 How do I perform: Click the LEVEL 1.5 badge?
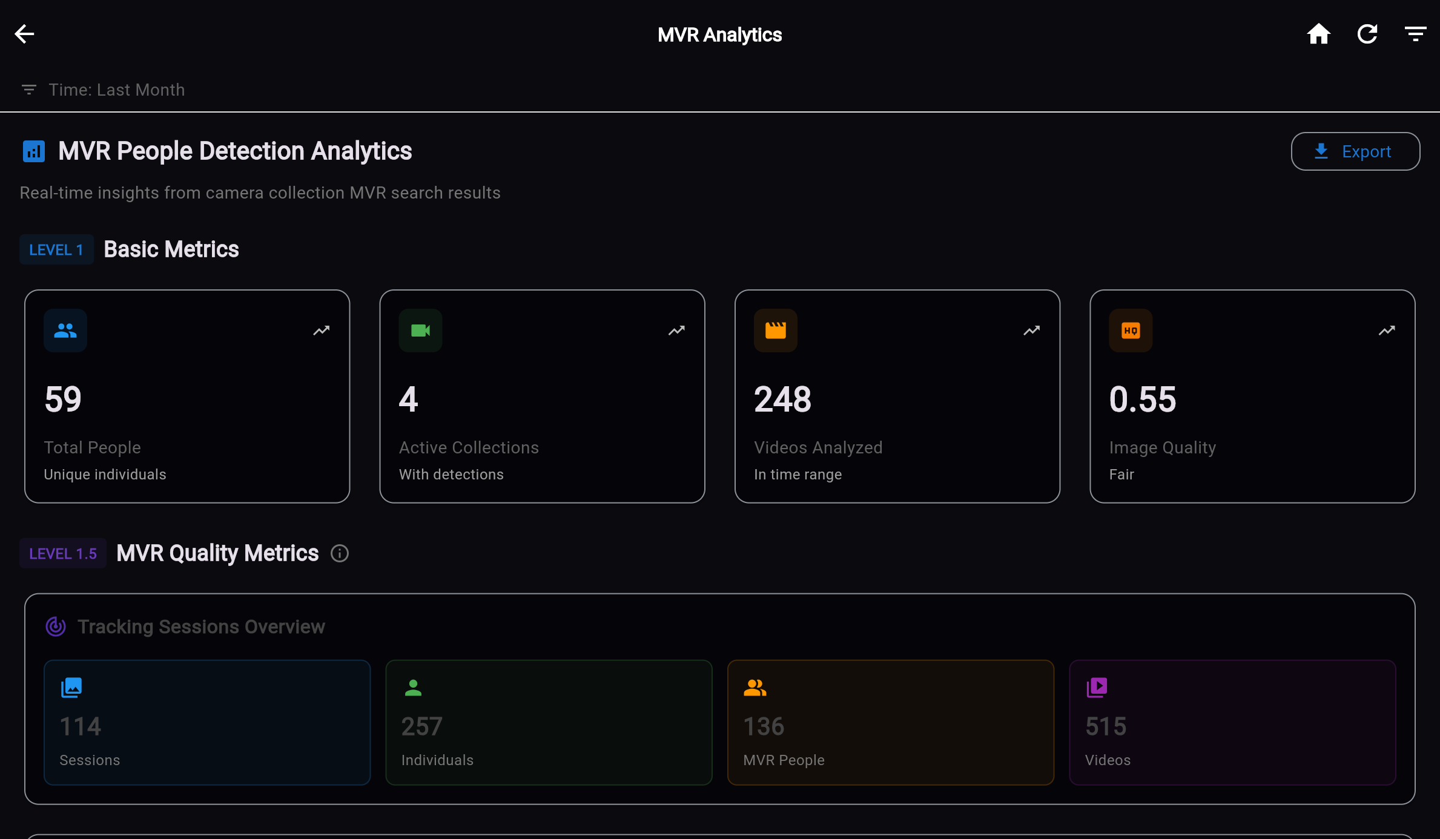coord(62,553)
